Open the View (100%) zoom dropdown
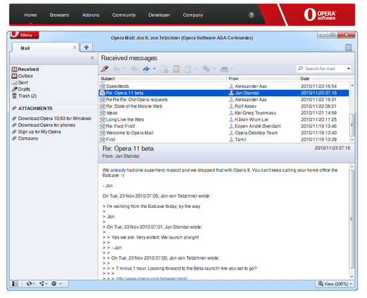Image resolution: width=367 pixels, height=298 pixels. tap(335, 284)
